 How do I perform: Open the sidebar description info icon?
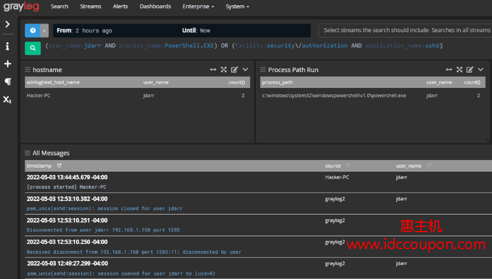pos(8,46)
